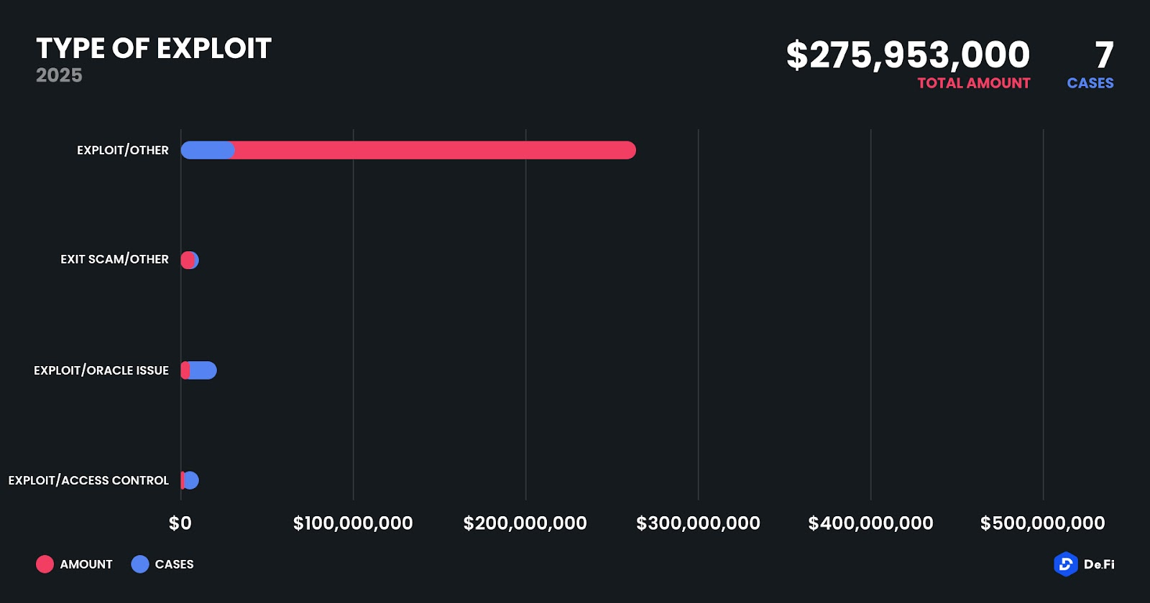The width and height of the screenshot is (1150, 603).
Task: Click the EXPLOIT/ACCESS CONTROL bar
Action: click(190, 480)
